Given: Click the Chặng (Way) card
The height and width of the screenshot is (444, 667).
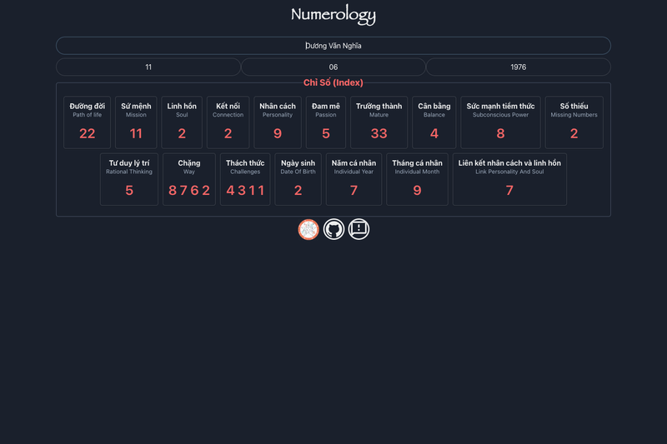Looking at the screenshot, I should tap(189, 179).
